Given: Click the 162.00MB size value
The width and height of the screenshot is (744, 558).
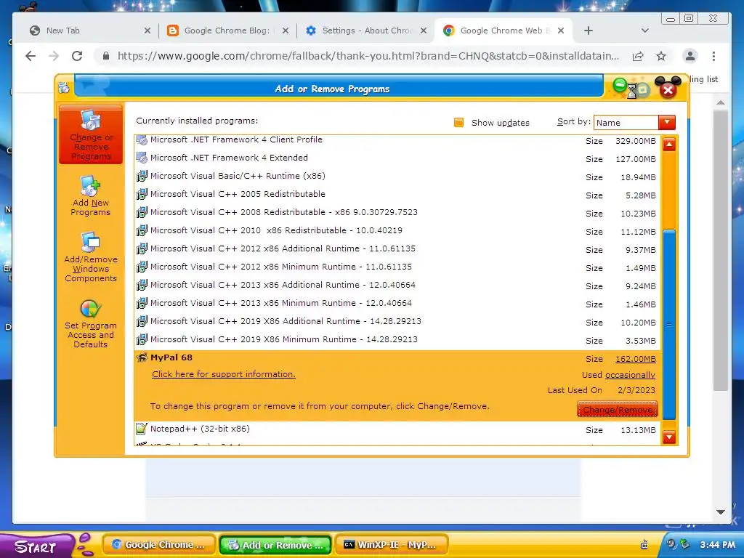Looking at the screenshot, I should pyautogui.click(x=635, y=359).
